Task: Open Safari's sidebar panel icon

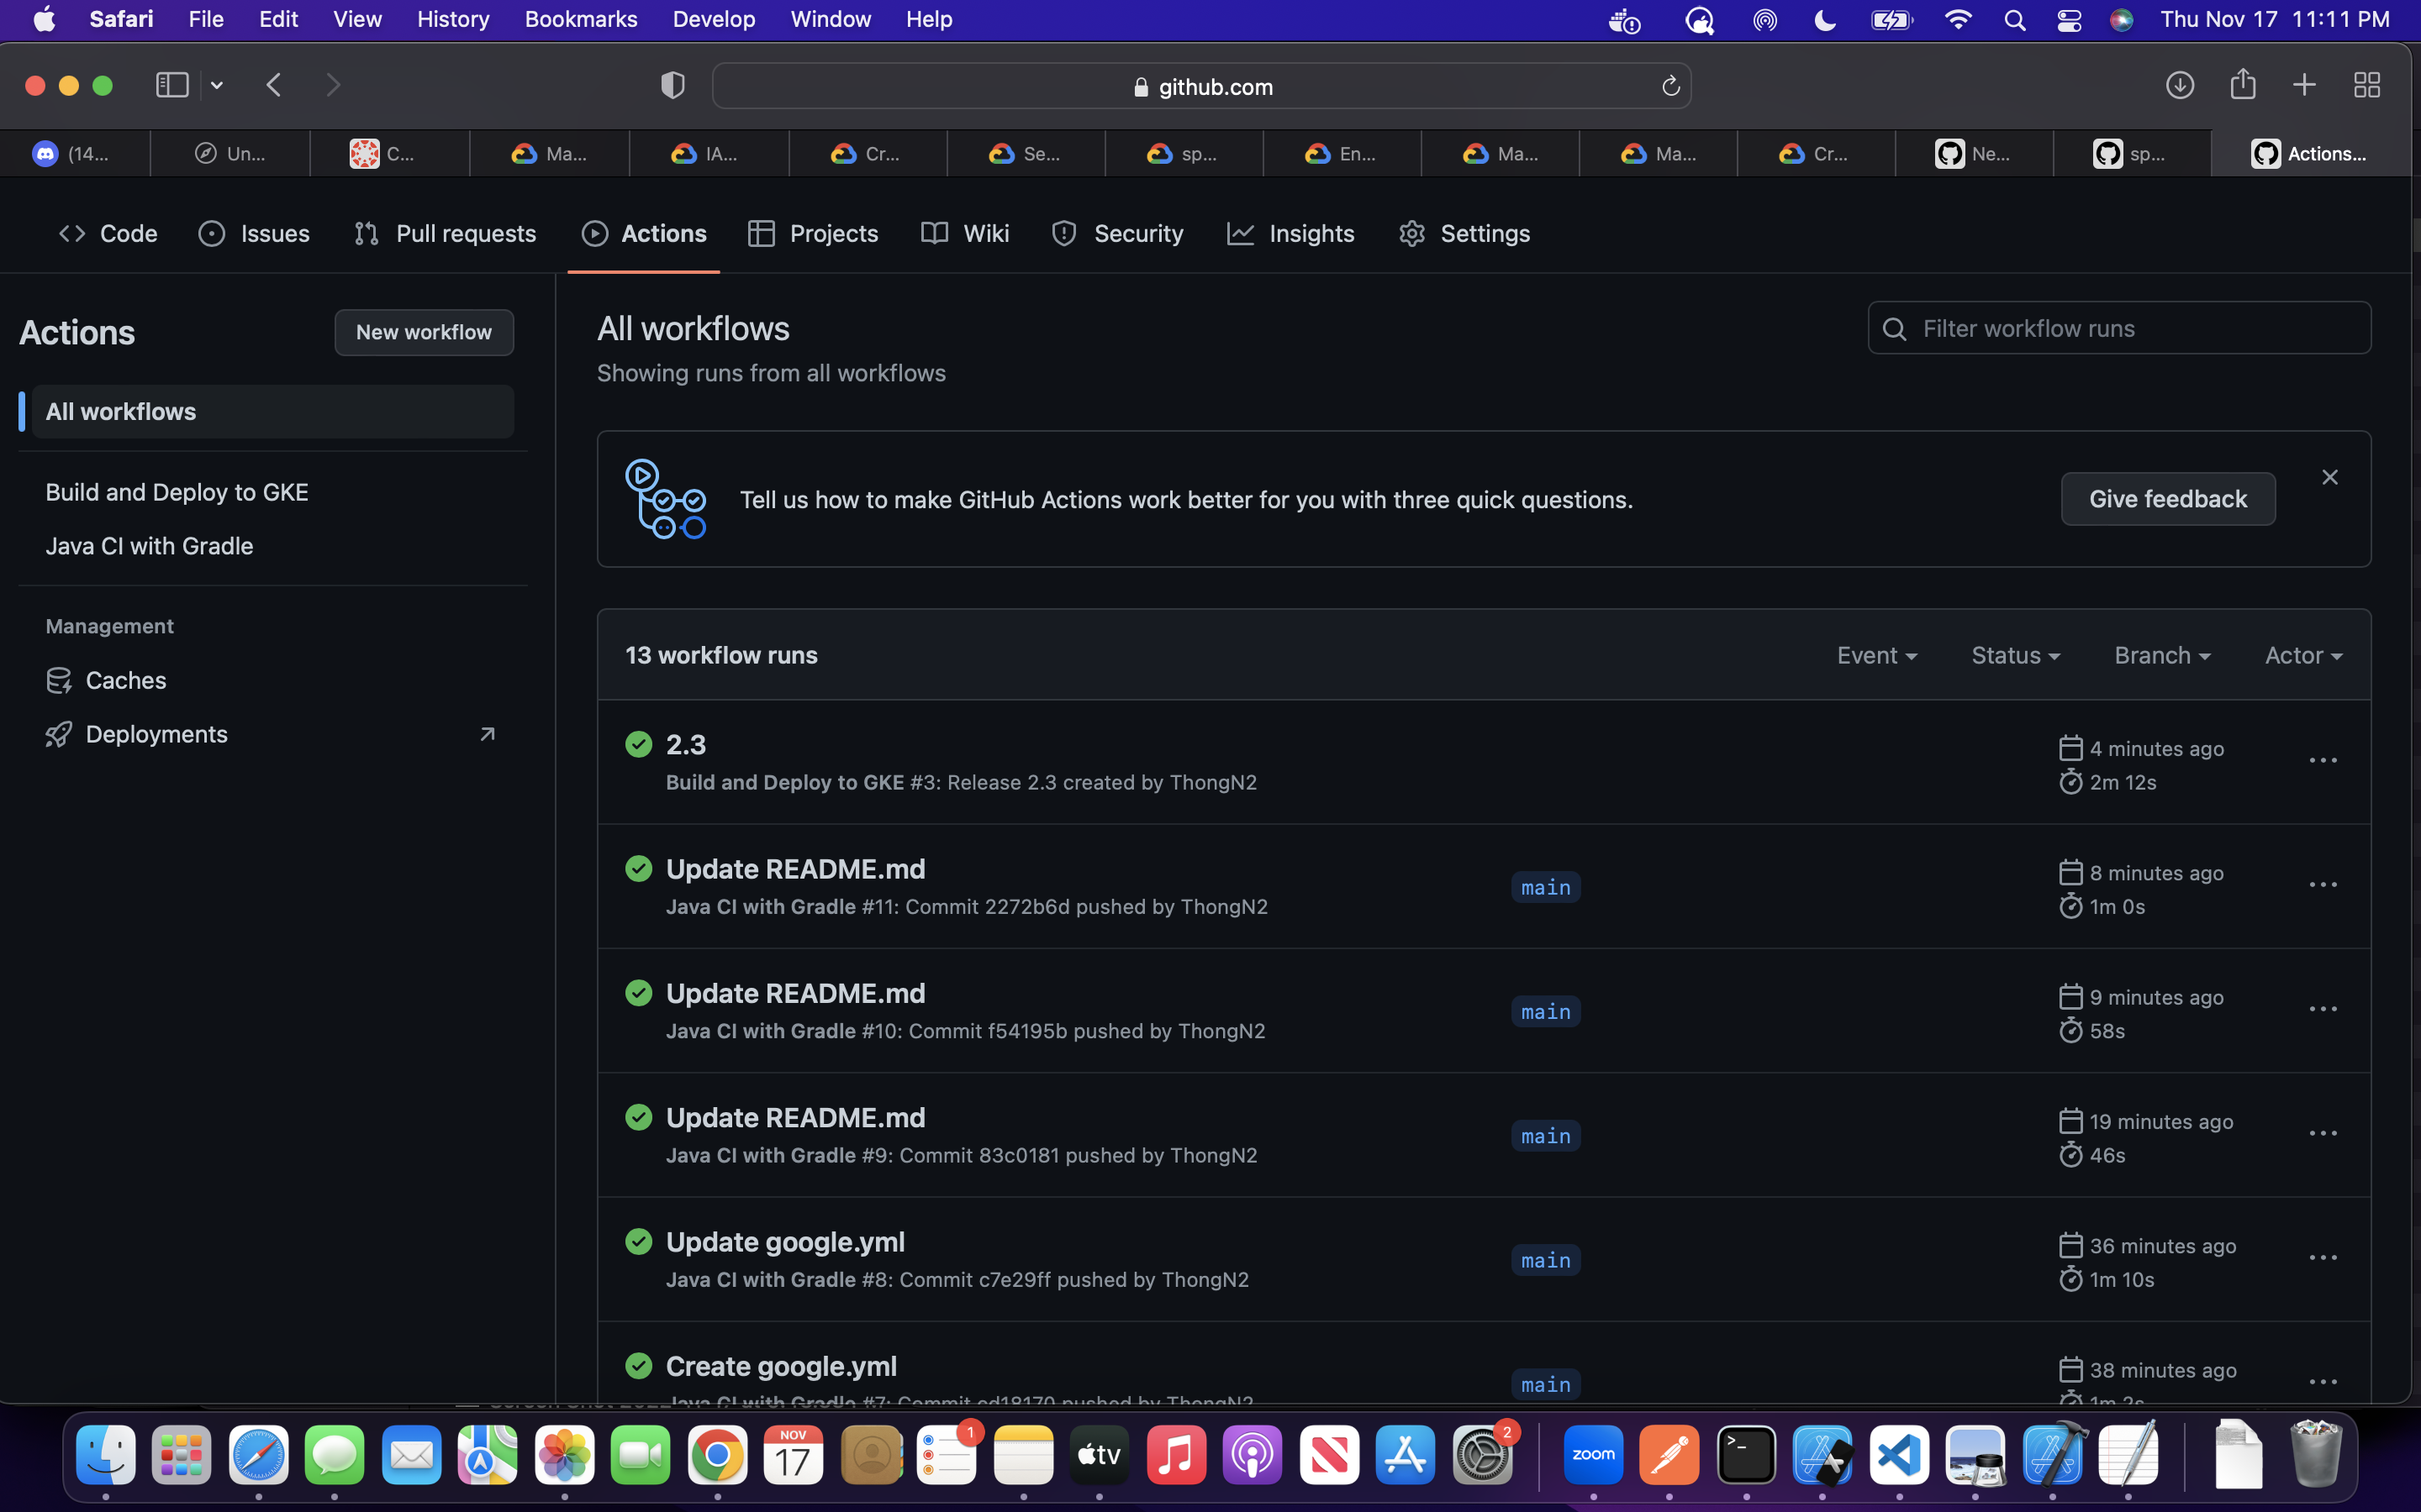Action: [x=172, y=85]
